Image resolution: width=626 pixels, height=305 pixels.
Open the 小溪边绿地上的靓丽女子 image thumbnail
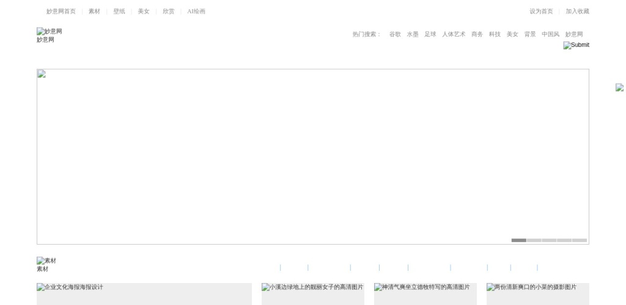click(x=312, y=293)
